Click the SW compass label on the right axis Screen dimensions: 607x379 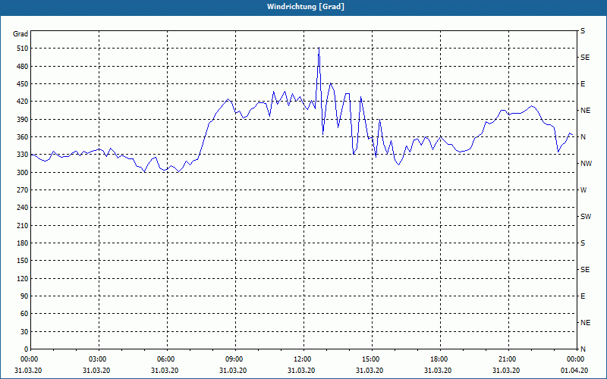586,217
